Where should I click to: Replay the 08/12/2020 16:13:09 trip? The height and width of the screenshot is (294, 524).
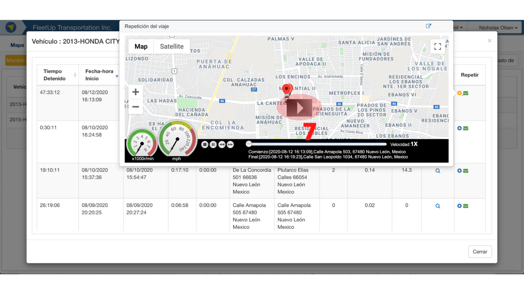click(460, 93)
